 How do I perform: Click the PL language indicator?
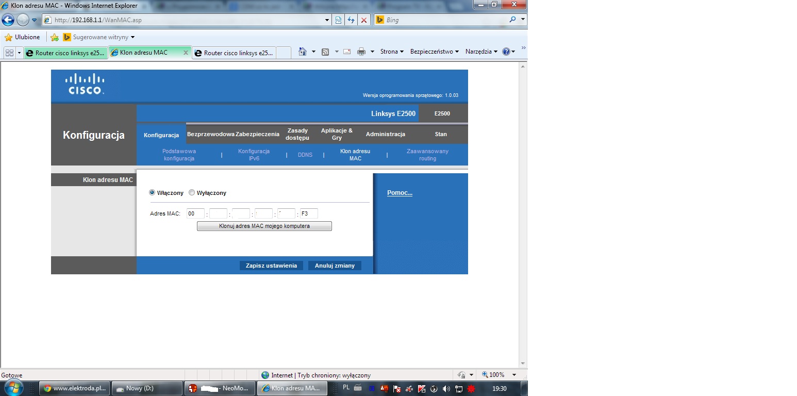pyautogui.click(x=346, y=387)
